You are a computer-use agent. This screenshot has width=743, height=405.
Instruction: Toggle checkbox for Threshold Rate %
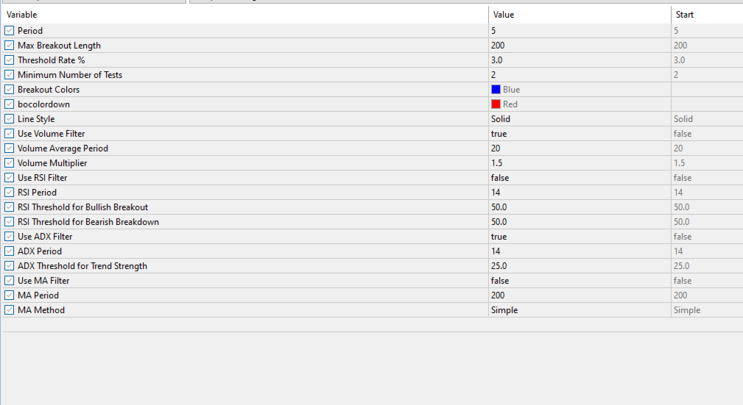10,60
